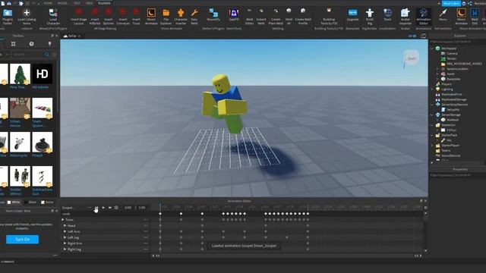
Task: Open the Plugins Folder
Action: (8, 17)
